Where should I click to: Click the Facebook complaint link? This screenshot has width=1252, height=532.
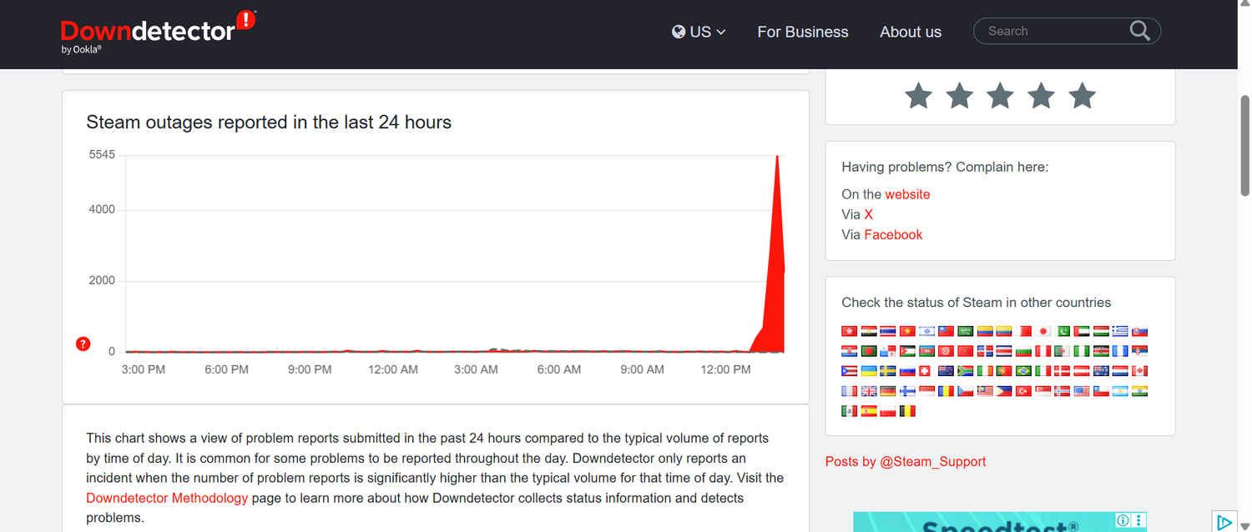892,234
